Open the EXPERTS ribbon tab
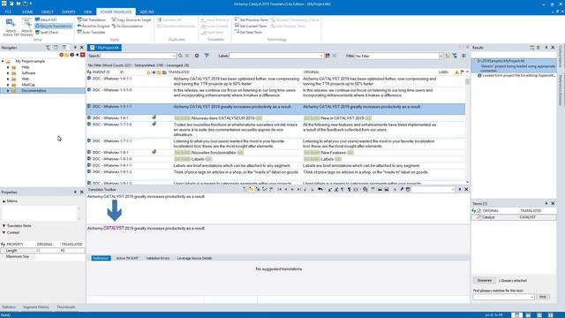565x318 pixels. 69,11
